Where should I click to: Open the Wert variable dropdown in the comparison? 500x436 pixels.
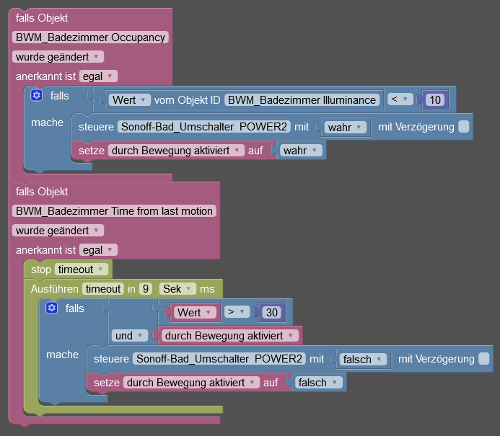(195, 313)
